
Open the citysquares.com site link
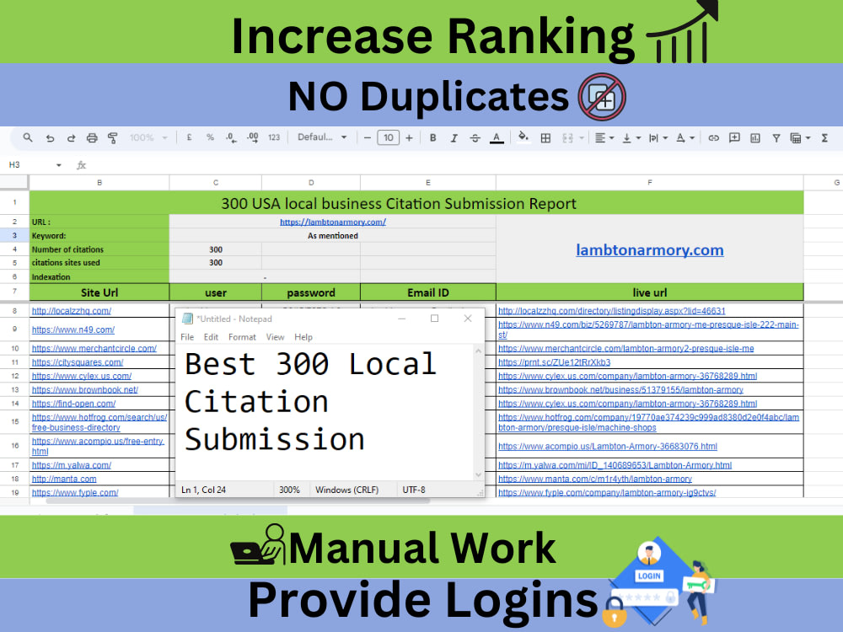78,362
